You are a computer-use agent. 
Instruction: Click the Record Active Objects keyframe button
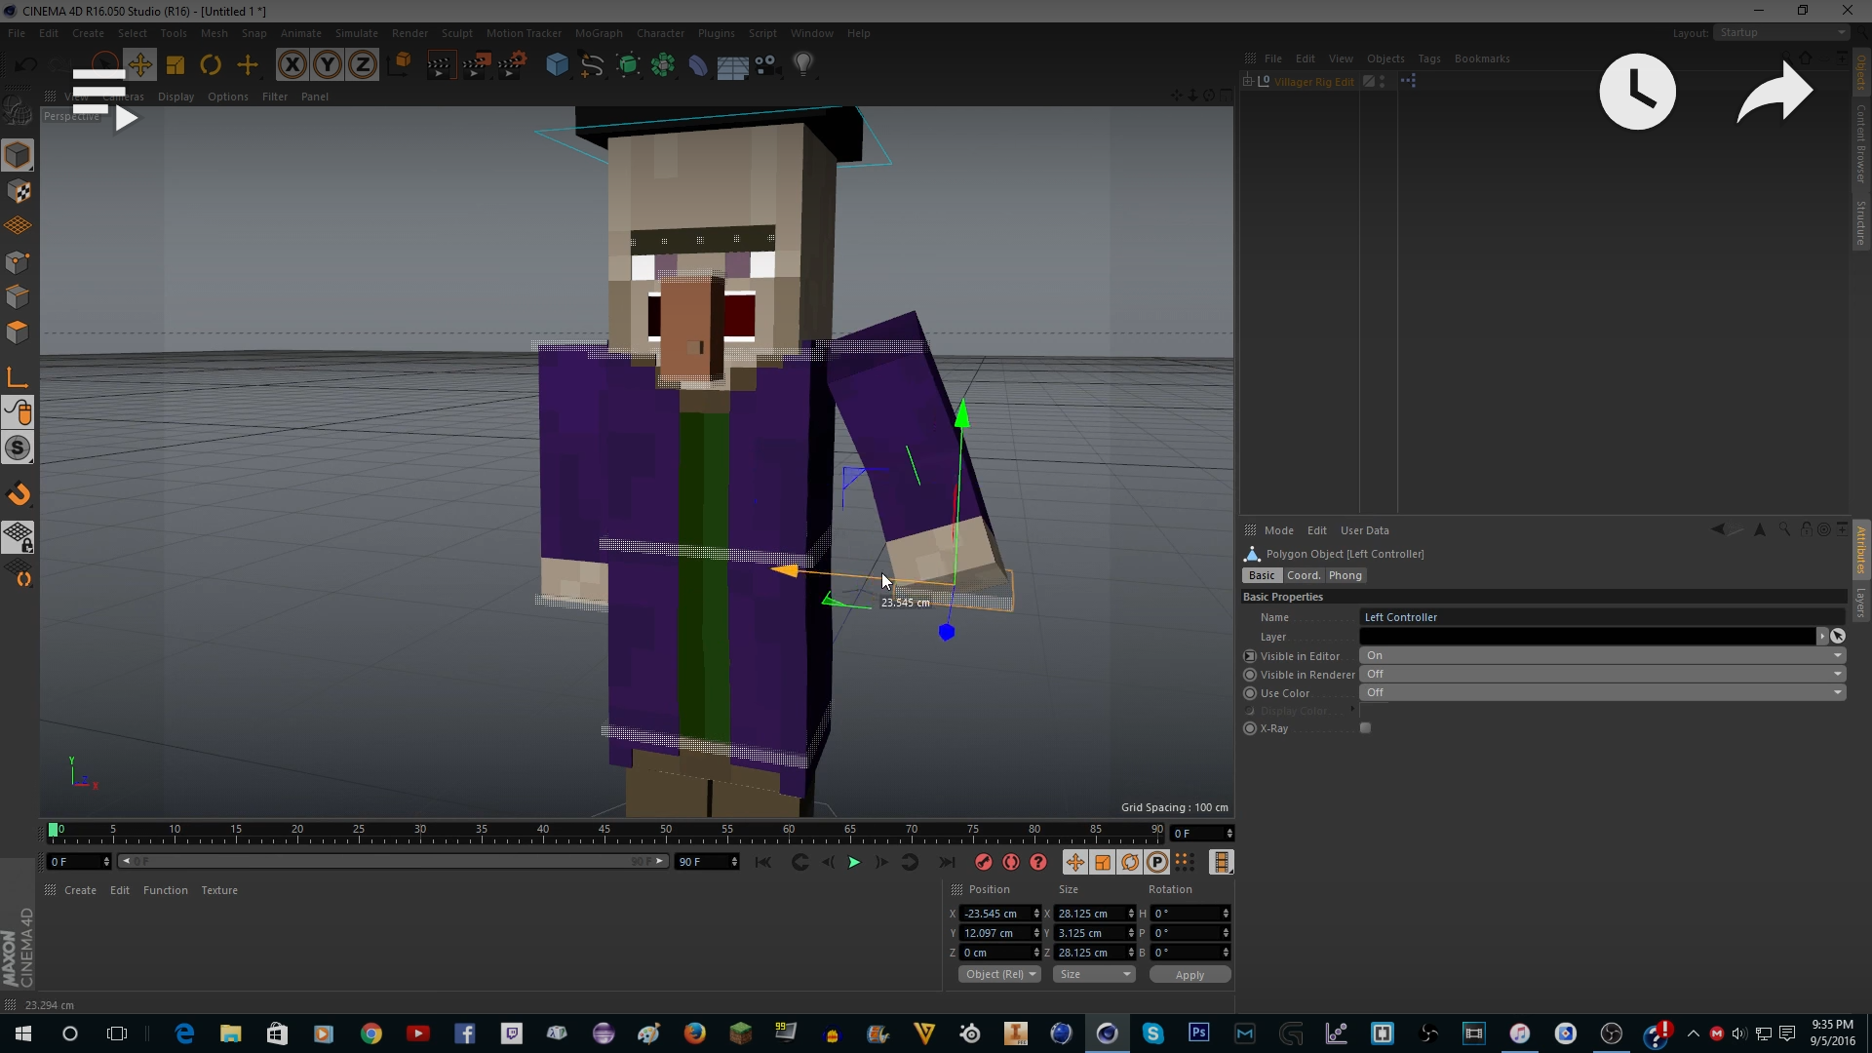click(983, 862)
